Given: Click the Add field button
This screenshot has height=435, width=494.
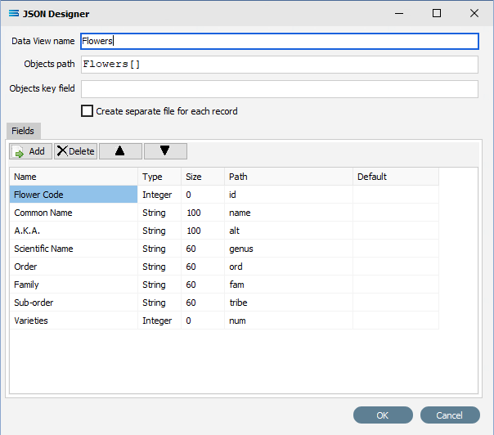Looking at the screenshot, I should click(x=30, y=151).
